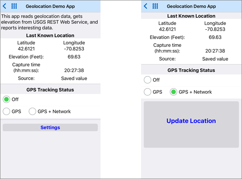Image resolution: width=242 pixels, height=179 pixels.
Task: Click the app description text about USGS REST Web Service
Action: 50,22
